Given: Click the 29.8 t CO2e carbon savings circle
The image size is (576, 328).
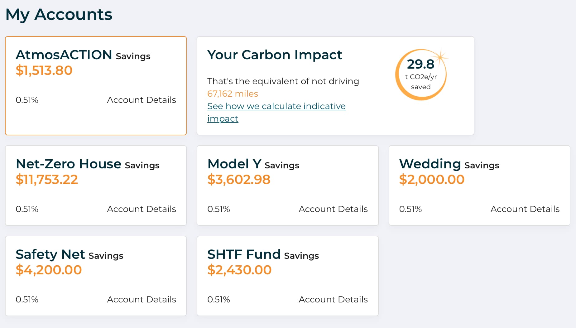Looking at the screenshot, I should pos(421,75).
